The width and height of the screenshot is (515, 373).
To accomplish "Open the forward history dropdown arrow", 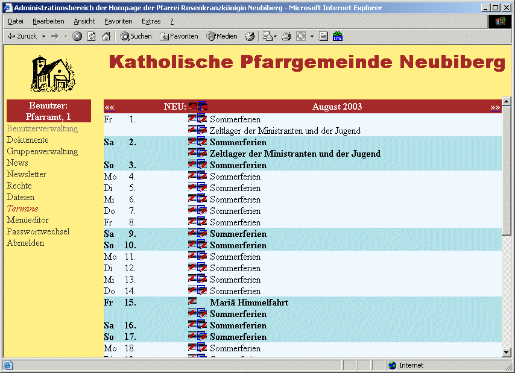I will (66, 36).
